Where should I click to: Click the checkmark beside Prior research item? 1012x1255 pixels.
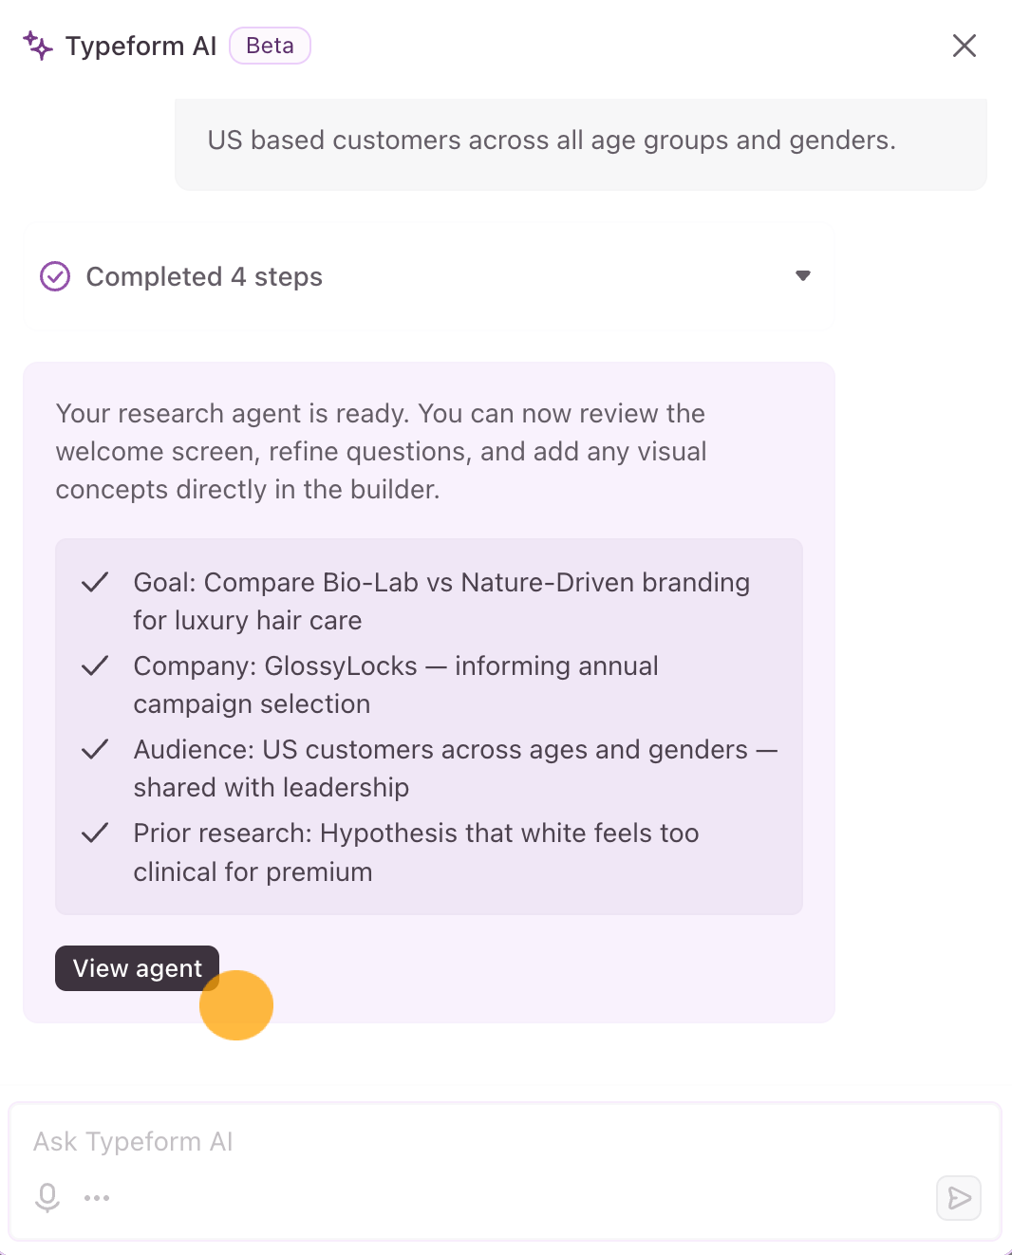tap(95, 834)
